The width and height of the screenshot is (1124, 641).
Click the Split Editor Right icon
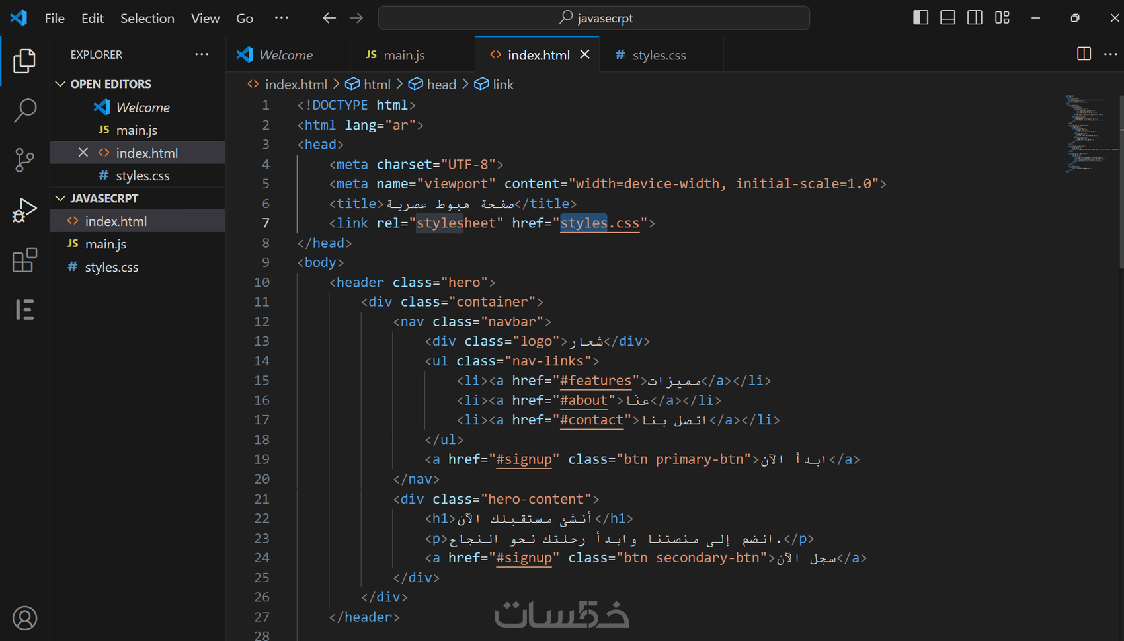(x=1084, y=54)
